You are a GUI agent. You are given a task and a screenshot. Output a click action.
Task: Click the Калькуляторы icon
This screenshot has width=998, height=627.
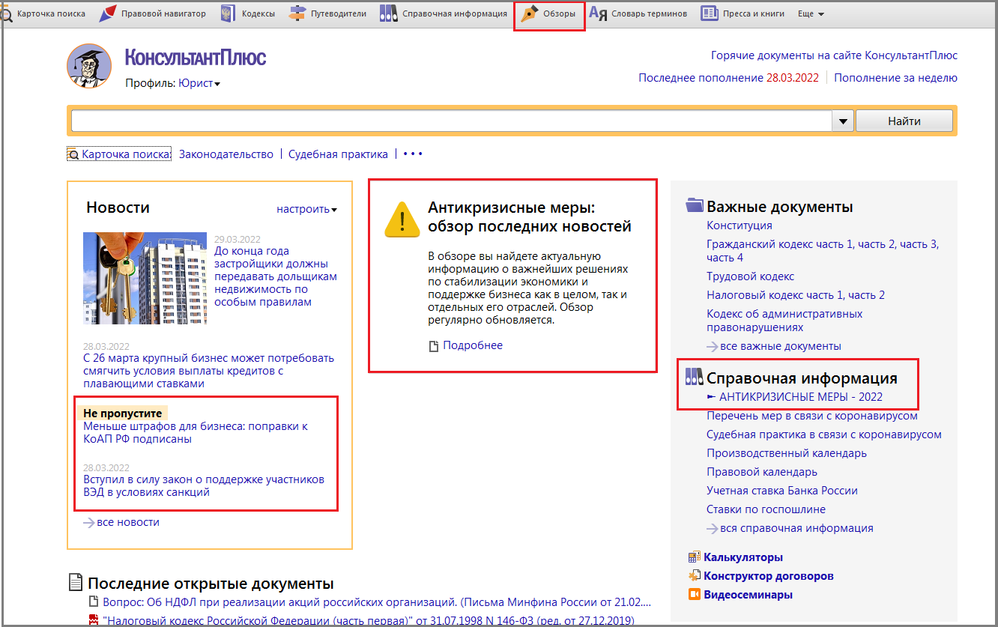click(x=694, y=557)
